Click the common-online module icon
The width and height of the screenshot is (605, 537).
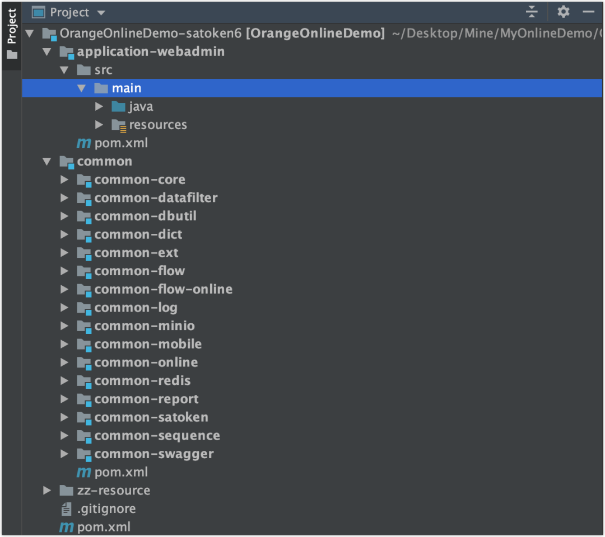tap(83, 363)
